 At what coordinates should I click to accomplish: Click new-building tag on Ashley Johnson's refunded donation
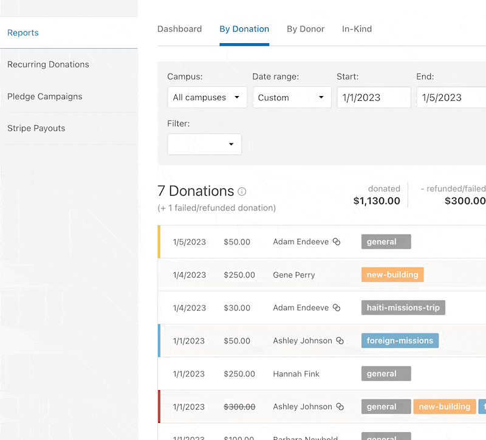point(445,407)
